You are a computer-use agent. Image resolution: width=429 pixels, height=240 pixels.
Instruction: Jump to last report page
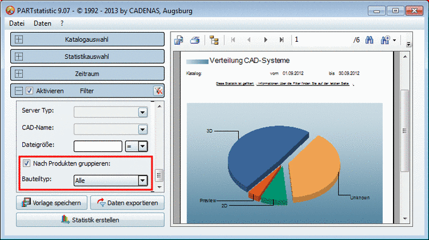point(281,40)
